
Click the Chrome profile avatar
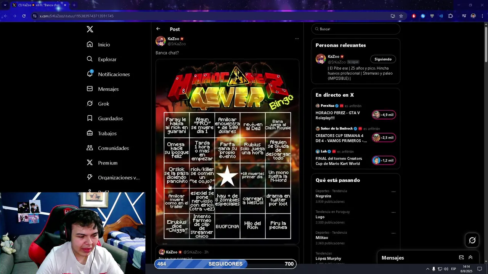[x=473, y=16]
